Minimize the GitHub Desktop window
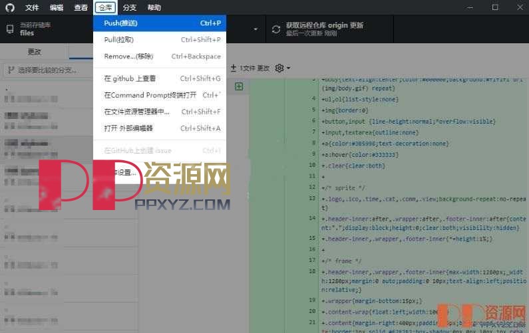 click(x=470, y=7)
